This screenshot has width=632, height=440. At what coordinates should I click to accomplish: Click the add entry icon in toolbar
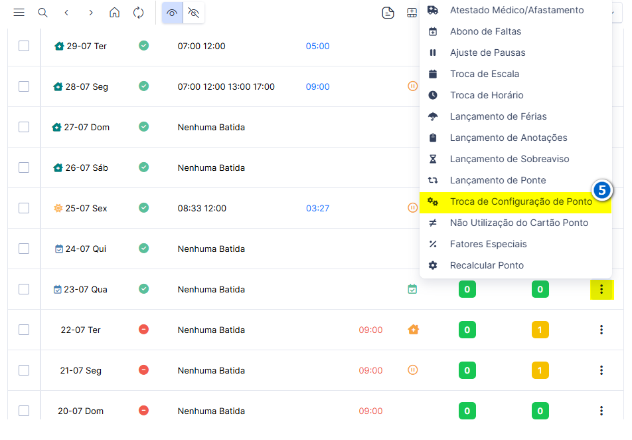click(x=412, y=13)
